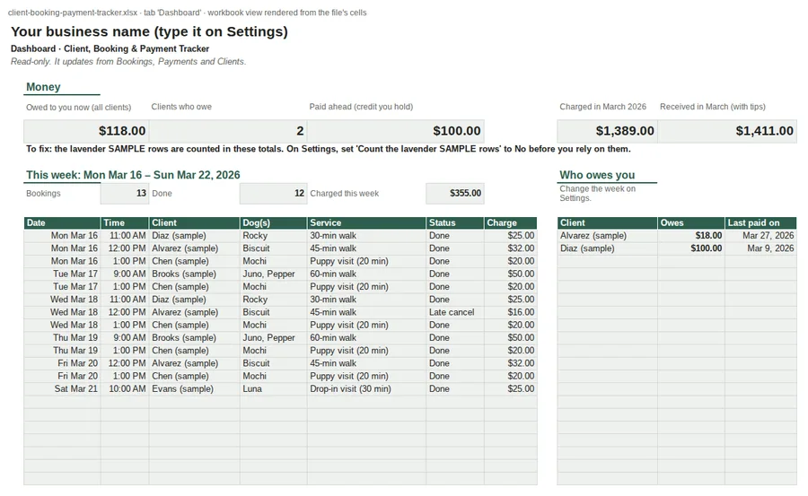Select the 'Clients who owe' label

tap(181, 107)
